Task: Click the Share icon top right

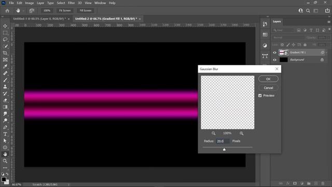Action: [327, 10]
